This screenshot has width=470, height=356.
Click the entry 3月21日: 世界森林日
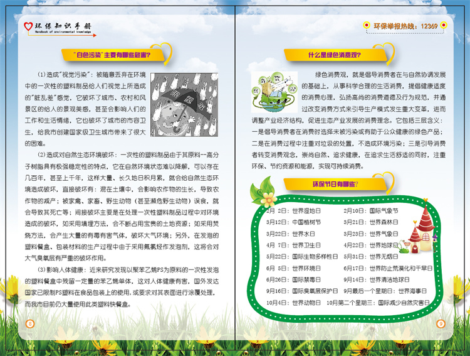click(x=371, y=222)
